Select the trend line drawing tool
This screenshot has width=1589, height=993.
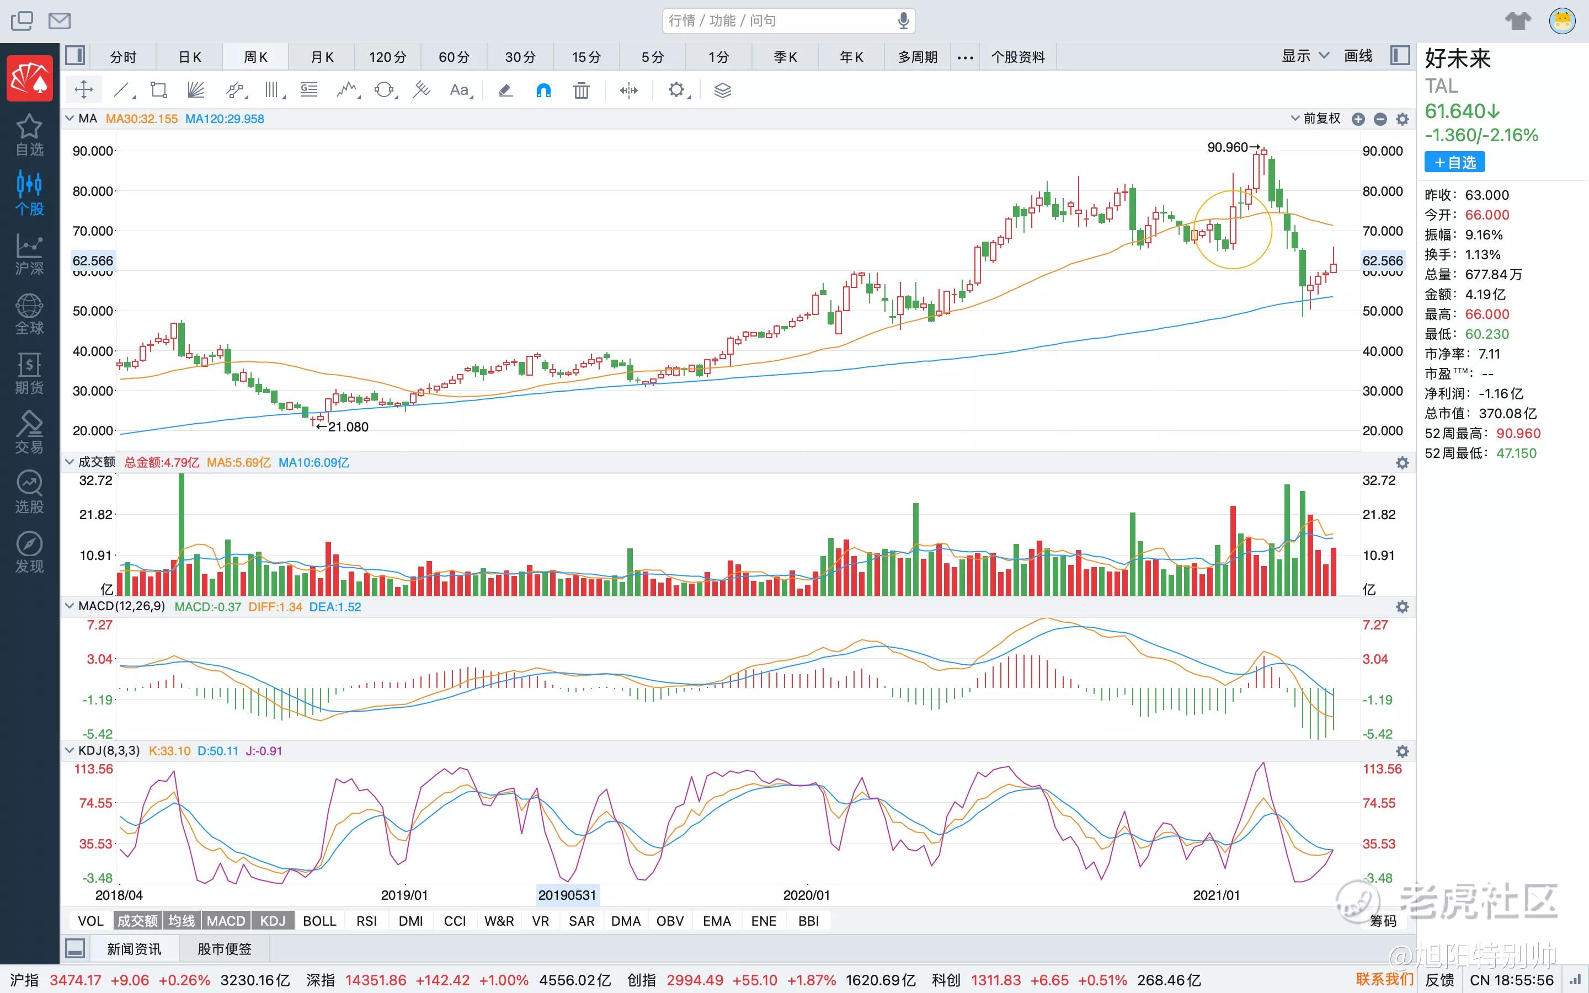click(x=122, y=90)
